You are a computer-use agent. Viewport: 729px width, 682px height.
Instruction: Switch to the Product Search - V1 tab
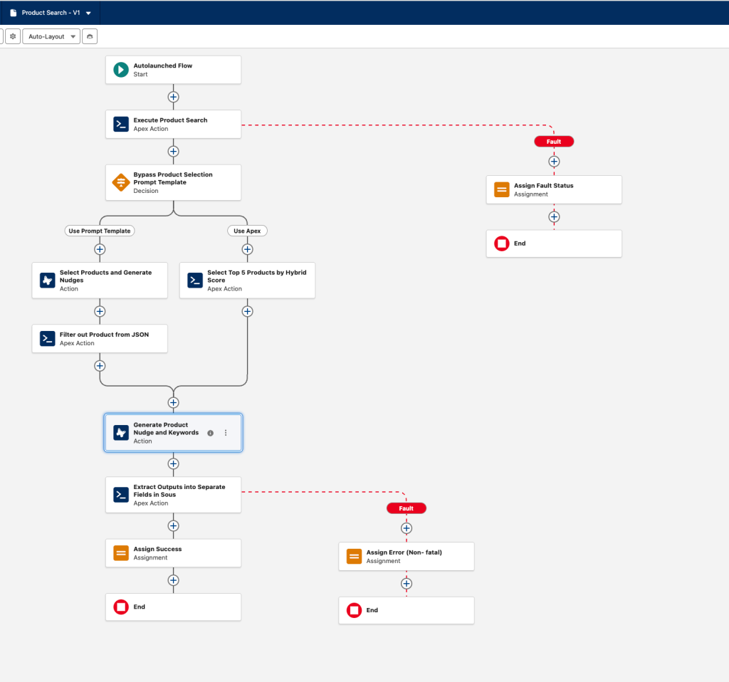click(44, 13)
